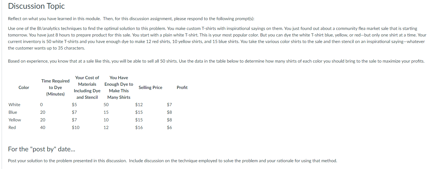Click the White shirt $12 price cell
This screenshot has height=169, width=429.
pos(139,105)
